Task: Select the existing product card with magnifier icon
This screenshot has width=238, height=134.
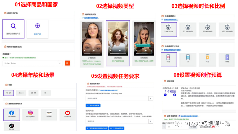Action: (13, 29)
